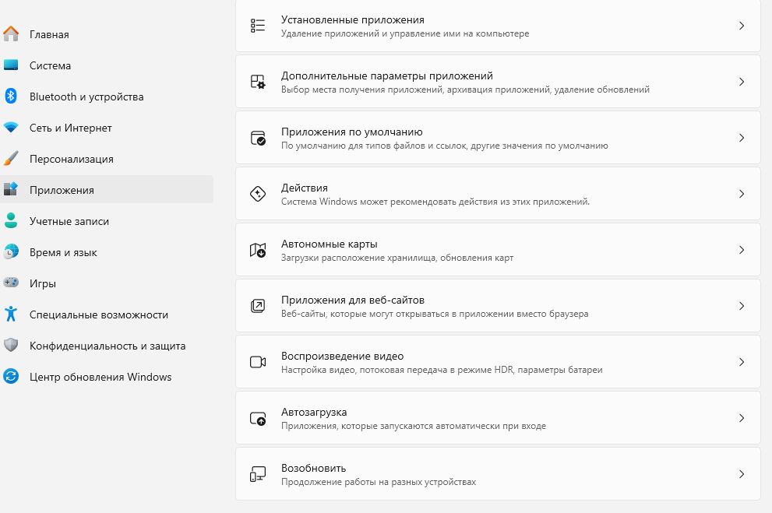Click the Offline maps icon

click(258, 250)
